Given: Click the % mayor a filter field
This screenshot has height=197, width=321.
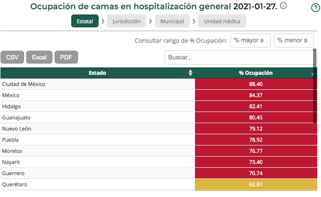Looking at the screenshot, I should 251,40.
